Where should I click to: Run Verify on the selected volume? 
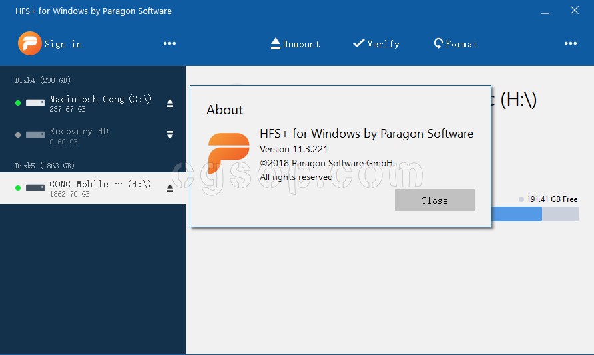pos(376,44)
